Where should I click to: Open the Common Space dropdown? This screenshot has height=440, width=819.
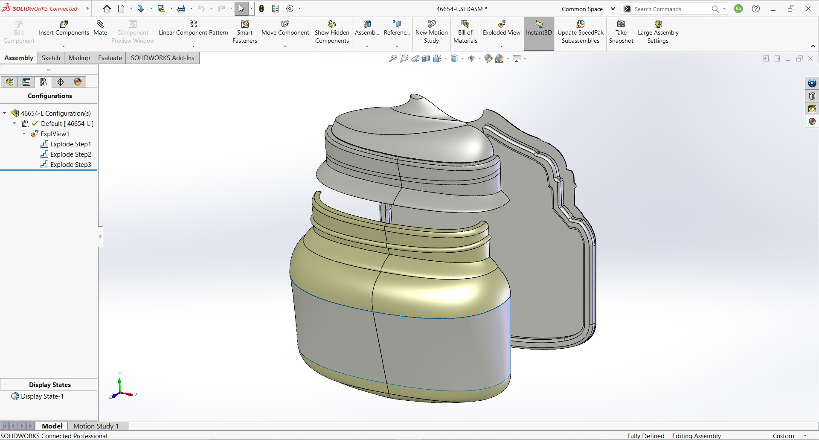[613, 9]
